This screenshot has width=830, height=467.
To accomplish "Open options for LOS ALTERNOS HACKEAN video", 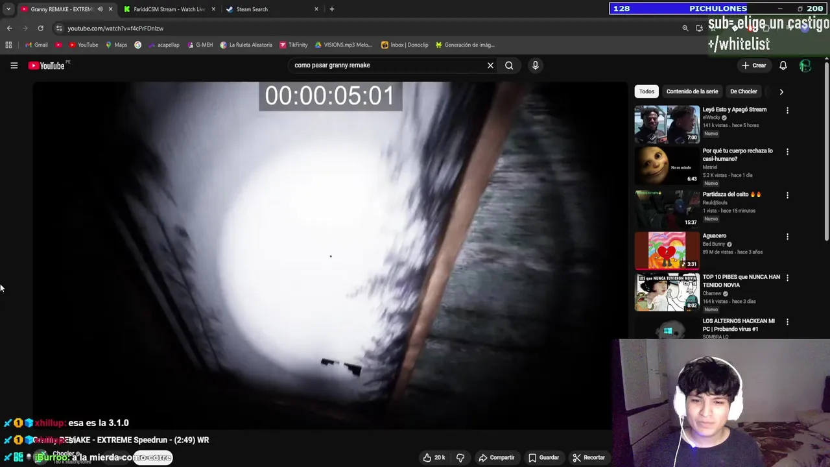I will point(787,322).
